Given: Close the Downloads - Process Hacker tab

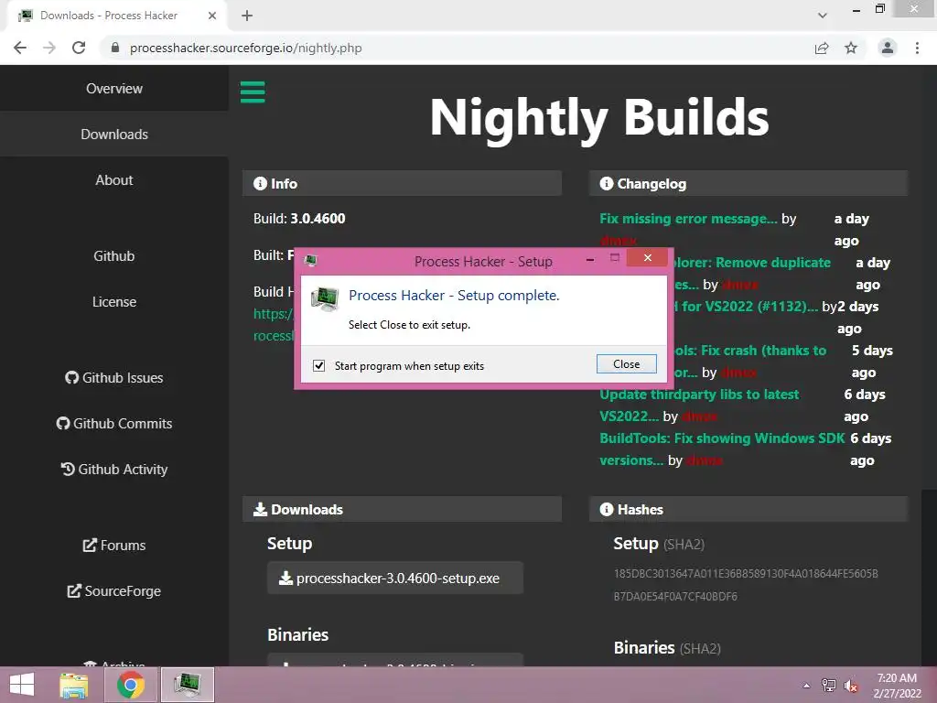Looking at the screenshot, I should (x=212, y=16).
